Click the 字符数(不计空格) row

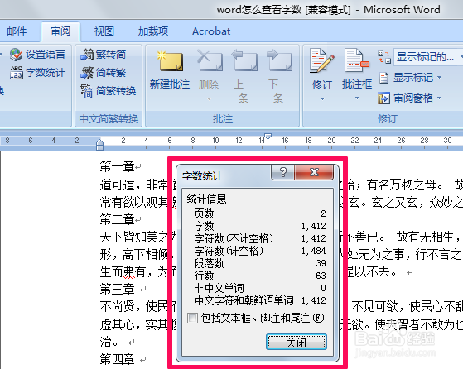260,238
